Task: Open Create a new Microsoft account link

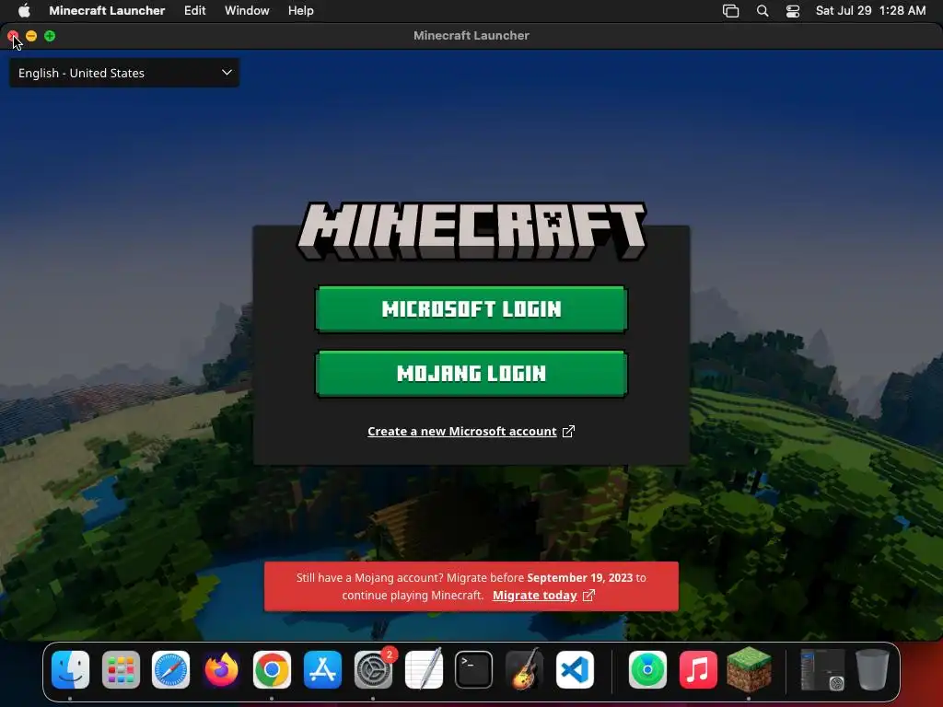Action: pyautogui.click(x=462, y=431)
